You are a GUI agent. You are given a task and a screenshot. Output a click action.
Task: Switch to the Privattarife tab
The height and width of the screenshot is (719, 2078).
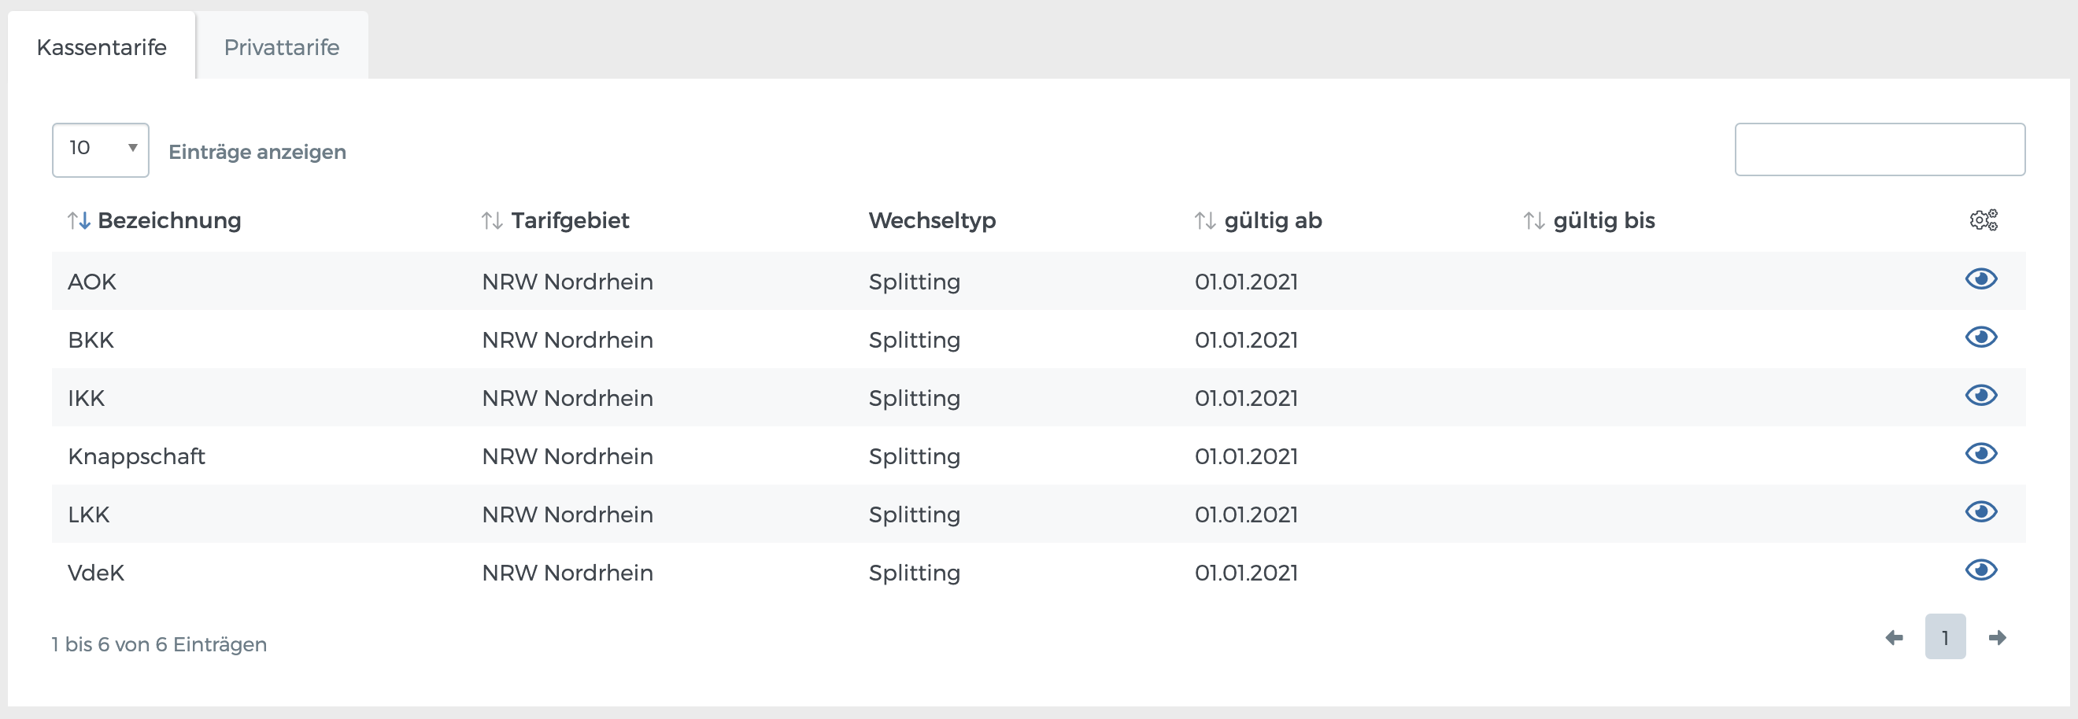coord(282,46)
